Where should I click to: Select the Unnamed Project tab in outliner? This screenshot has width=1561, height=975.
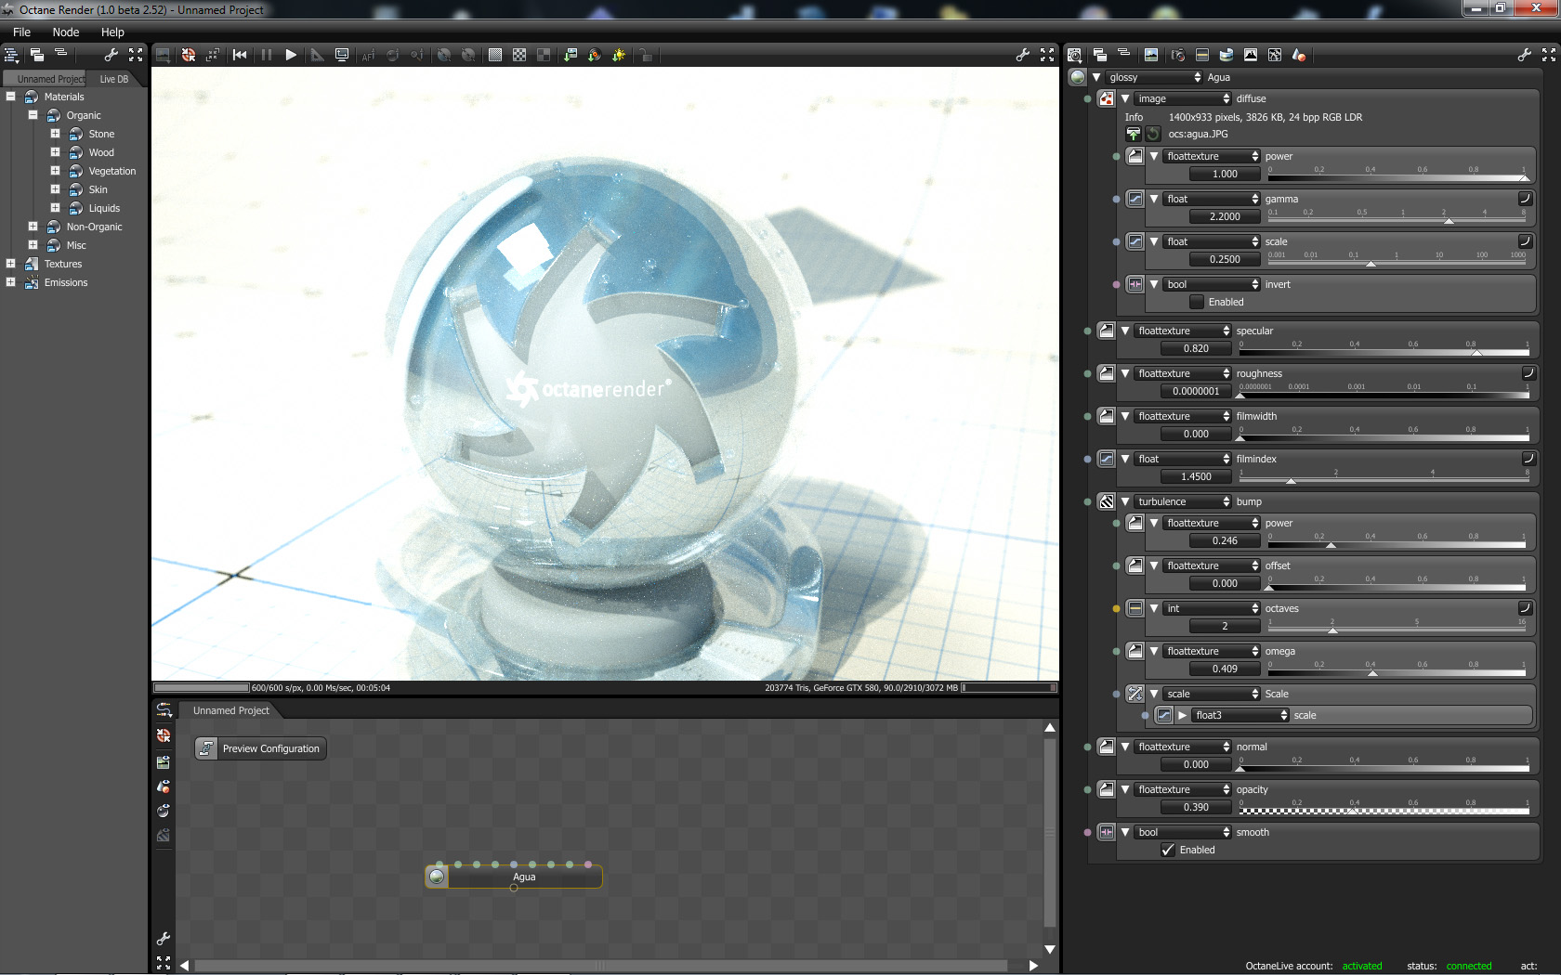coord(46,79)
